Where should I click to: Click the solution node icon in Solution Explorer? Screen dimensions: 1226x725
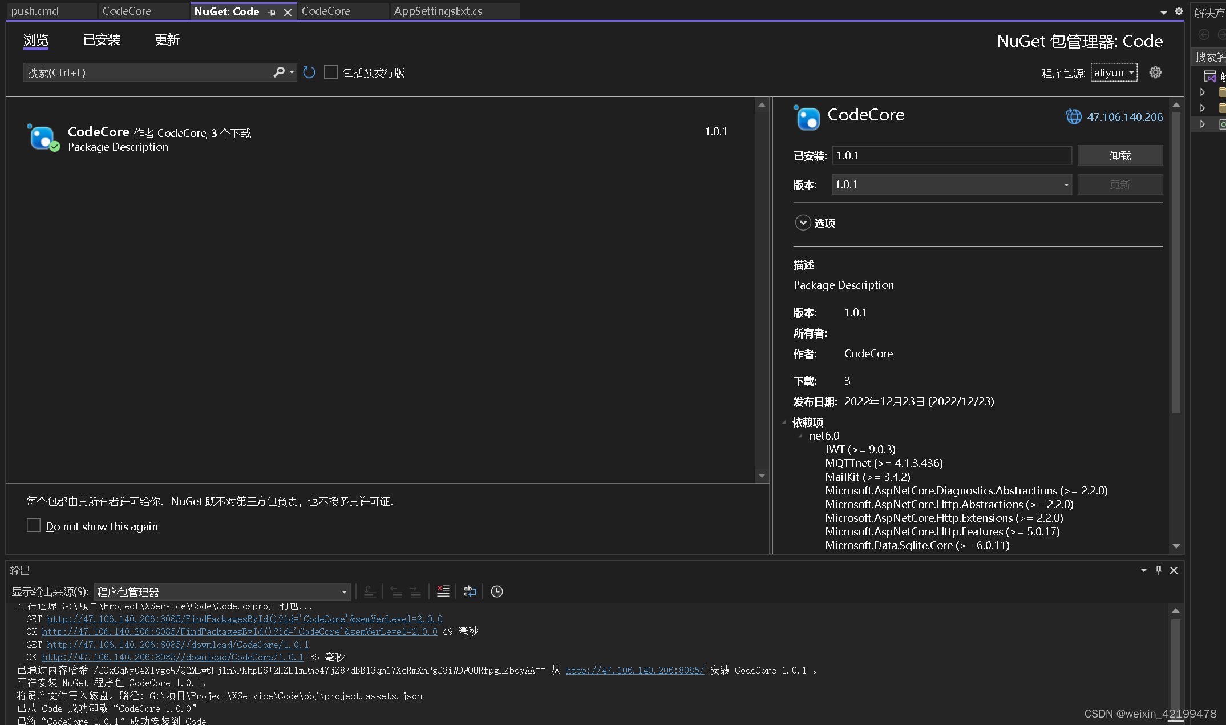tap(1209, 76)
